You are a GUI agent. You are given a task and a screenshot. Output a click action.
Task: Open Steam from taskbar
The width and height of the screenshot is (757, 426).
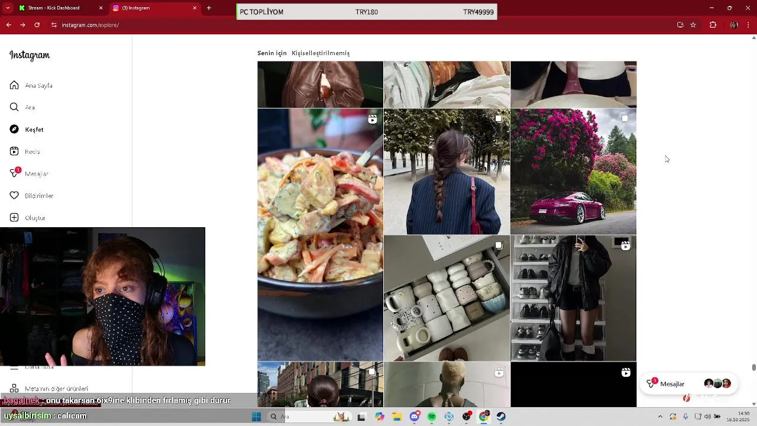coord(501,417)
